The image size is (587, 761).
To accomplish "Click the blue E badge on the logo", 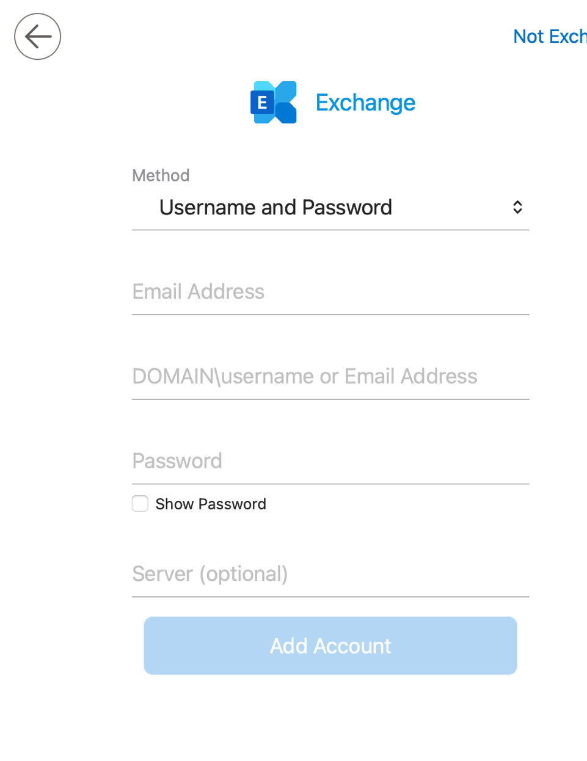I will coord(262,103).
